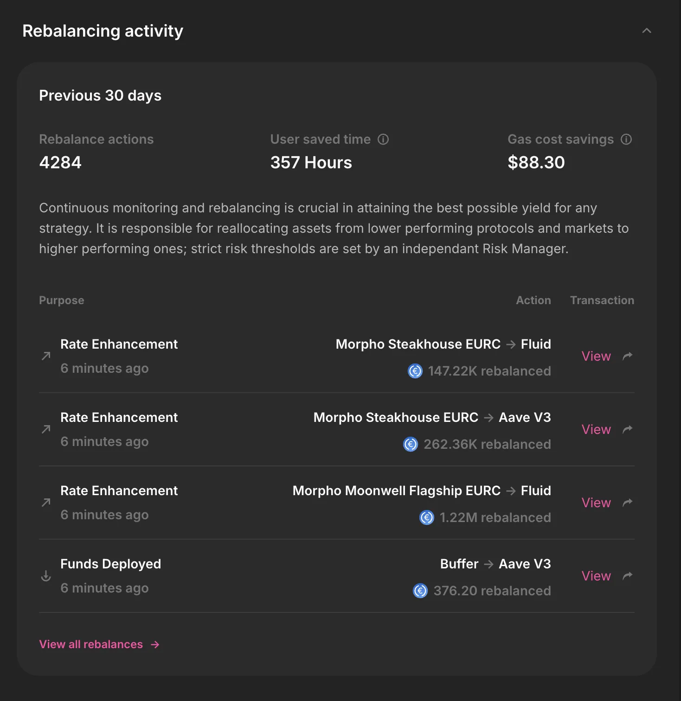
Task: Click the Purpose column header
Action: pyautogui.click(x=62, y=300)
